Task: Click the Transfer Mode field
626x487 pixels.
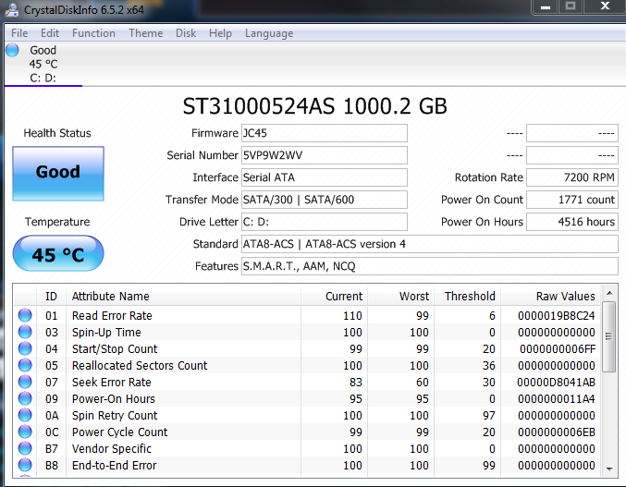Action: 325,200
